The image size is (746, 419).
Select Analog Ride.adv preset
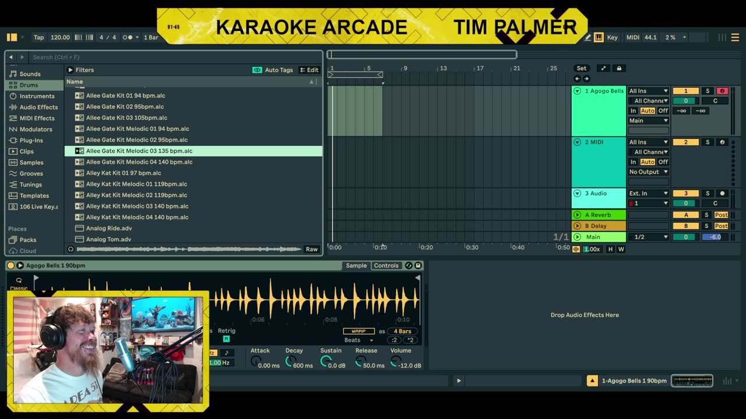click(x=193, y=228)
